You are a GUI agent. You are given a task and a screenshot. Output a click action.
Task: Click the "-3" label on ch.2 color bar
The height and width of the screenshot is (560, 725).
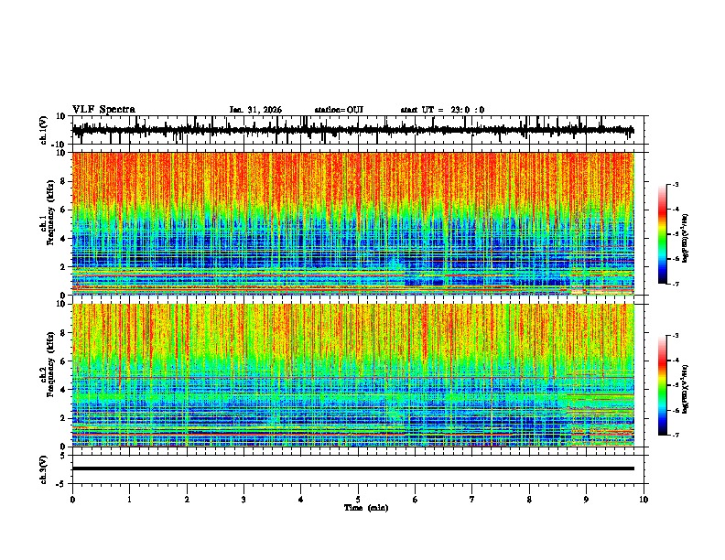pyautogui.click(x=675, y=336)
